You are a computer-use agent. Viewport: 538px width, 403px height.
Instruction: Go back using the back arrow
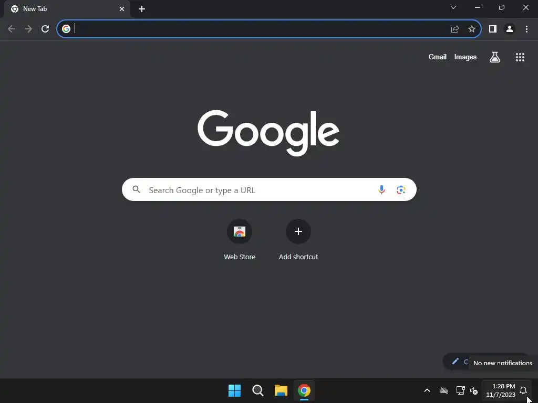(x=12, y=29)
